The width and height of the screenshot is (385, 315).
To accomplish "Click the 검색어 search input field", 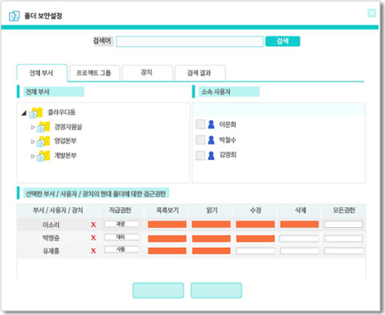I will pyautogui.click(x=189, y=41).
